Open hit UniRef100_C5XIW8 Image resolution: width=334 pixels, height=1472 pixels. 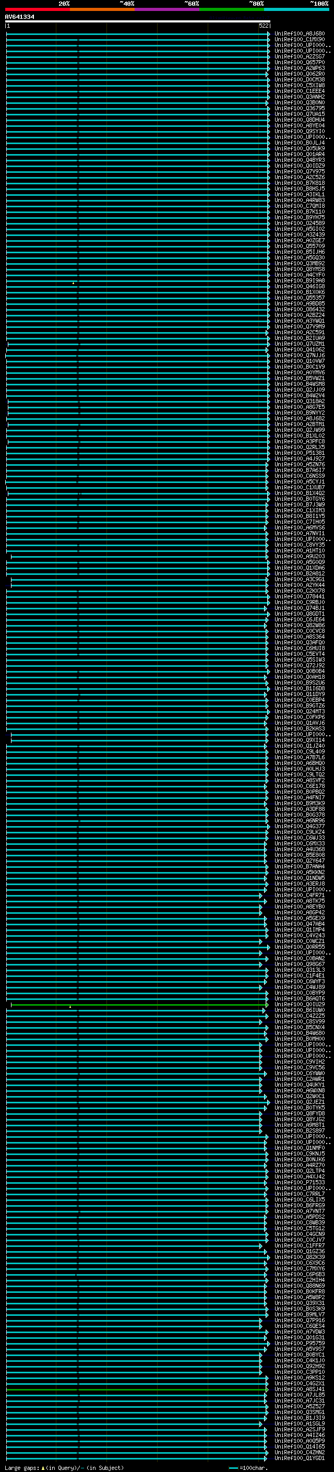coord(300,85)
